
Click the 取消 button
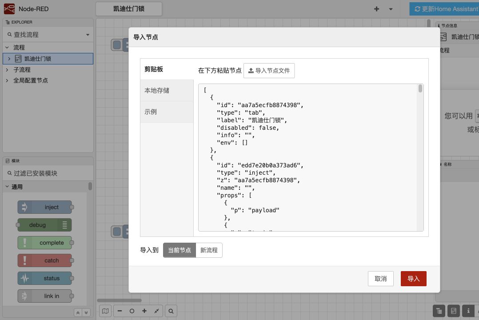pyautogui.click(x=381, y=279)
